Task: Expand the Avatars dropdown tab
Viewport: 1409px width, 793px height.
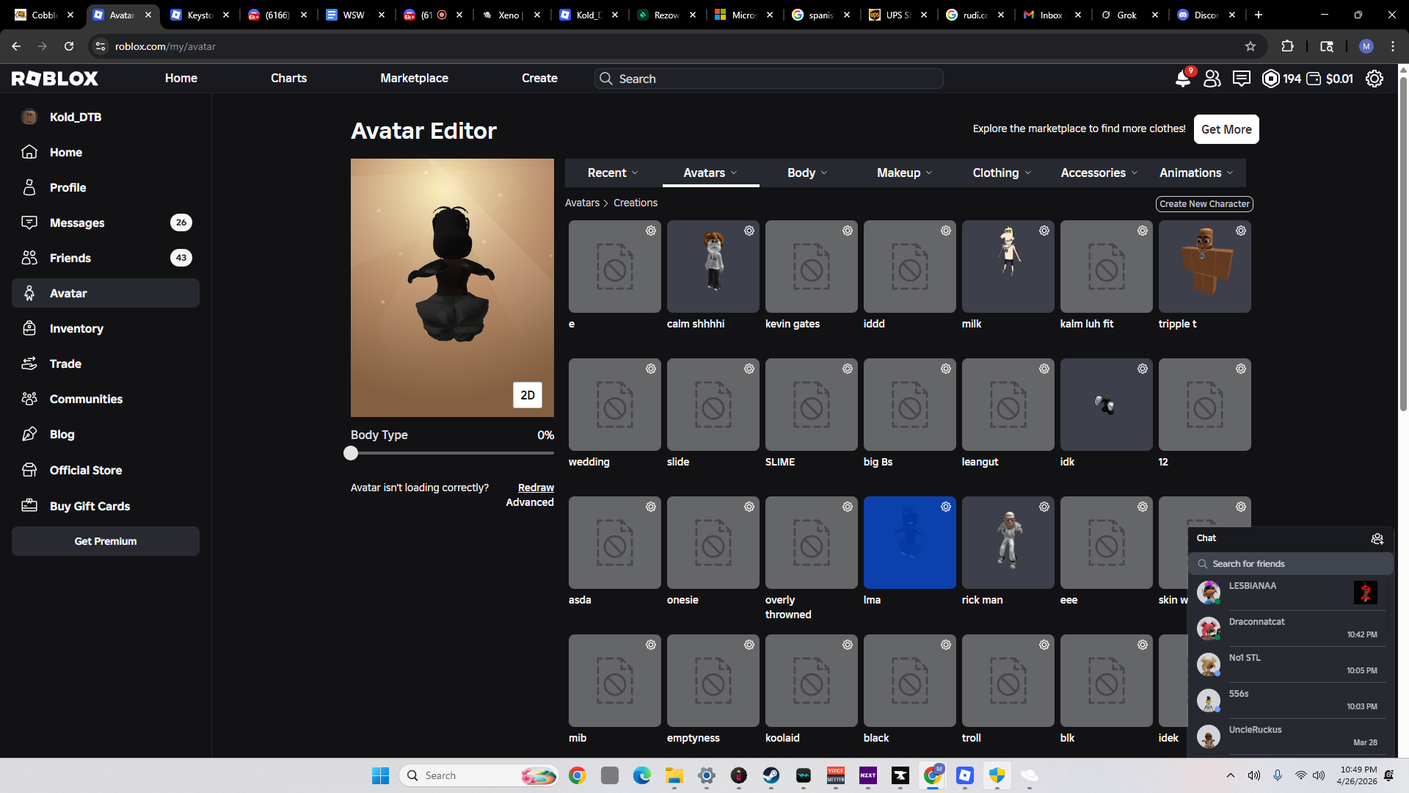Action: coord(710,173)
